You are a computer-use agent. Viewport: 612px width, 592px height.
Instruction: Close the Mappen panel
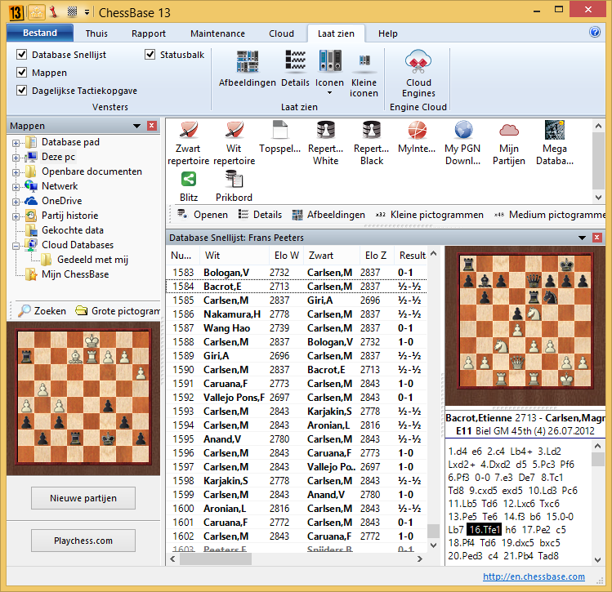click(152, 126)
